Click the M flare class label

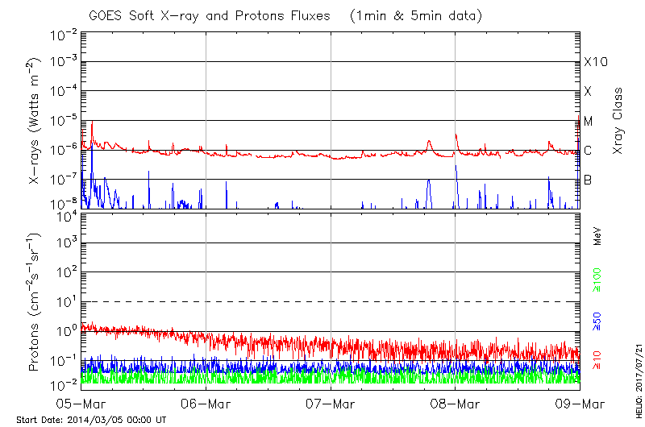pos(588,121)
